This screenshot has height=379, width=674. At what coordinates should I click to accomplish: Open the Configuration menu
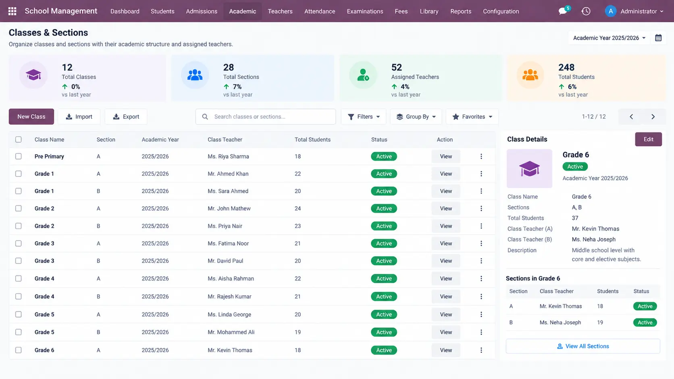click(501, 11)
